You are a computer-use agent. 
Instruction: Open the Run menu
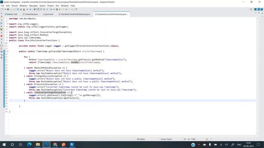point(57,6)
